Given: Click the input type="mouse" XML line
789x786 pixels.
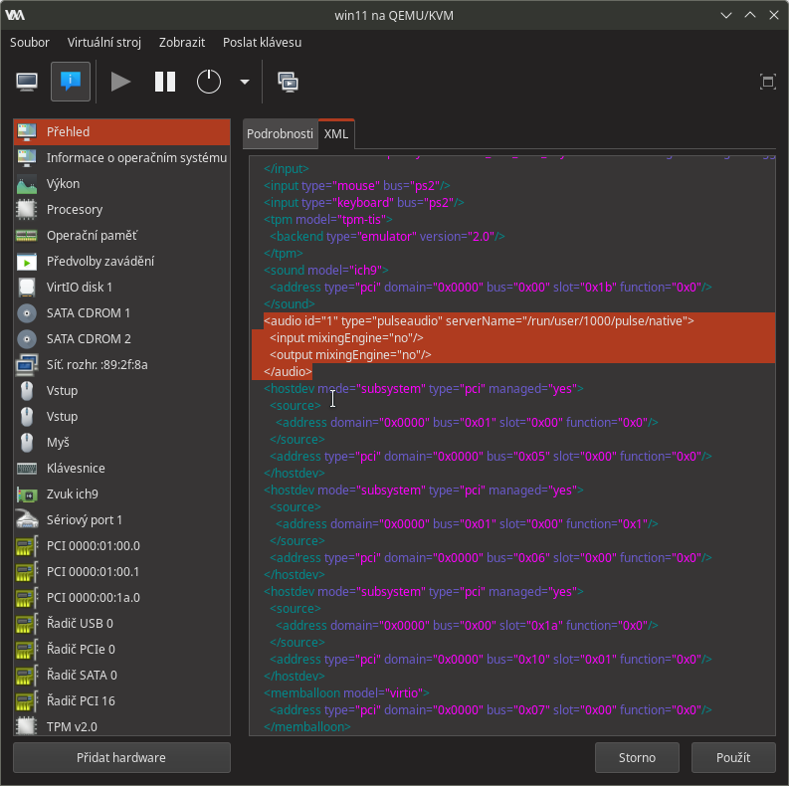Looking at the screenshot, I should coord(357,186).
